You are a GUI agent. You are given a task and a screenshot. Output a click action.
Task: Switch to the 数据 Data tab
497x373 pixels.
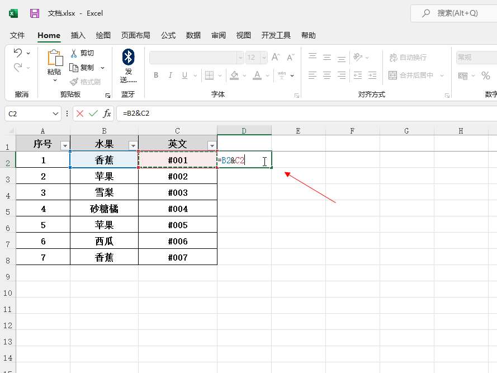(193, 35)
